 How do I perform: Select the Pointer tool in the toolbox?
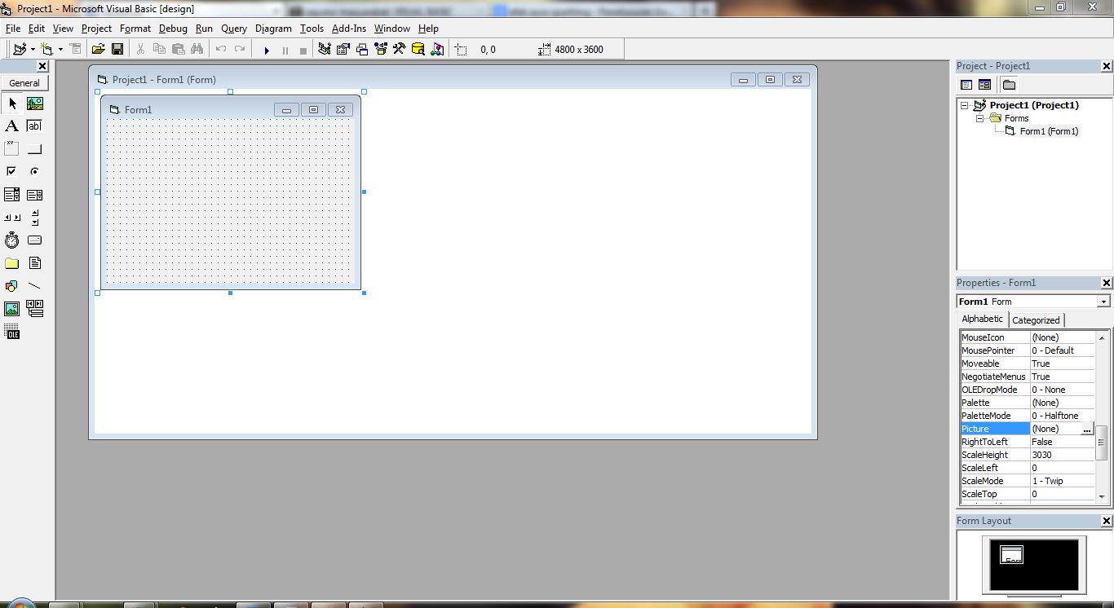(x=12, y=104)
